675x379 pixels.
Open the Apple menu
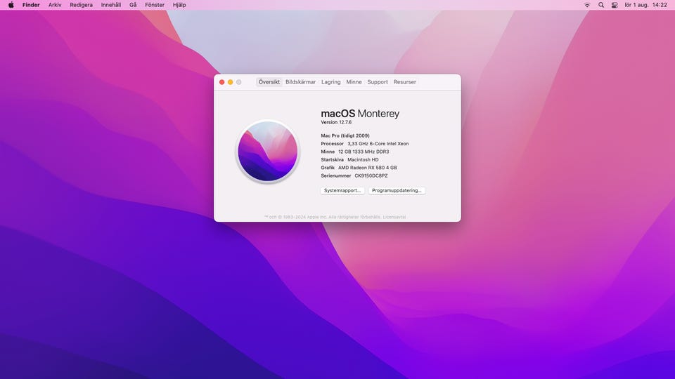[x=11, y=5]
